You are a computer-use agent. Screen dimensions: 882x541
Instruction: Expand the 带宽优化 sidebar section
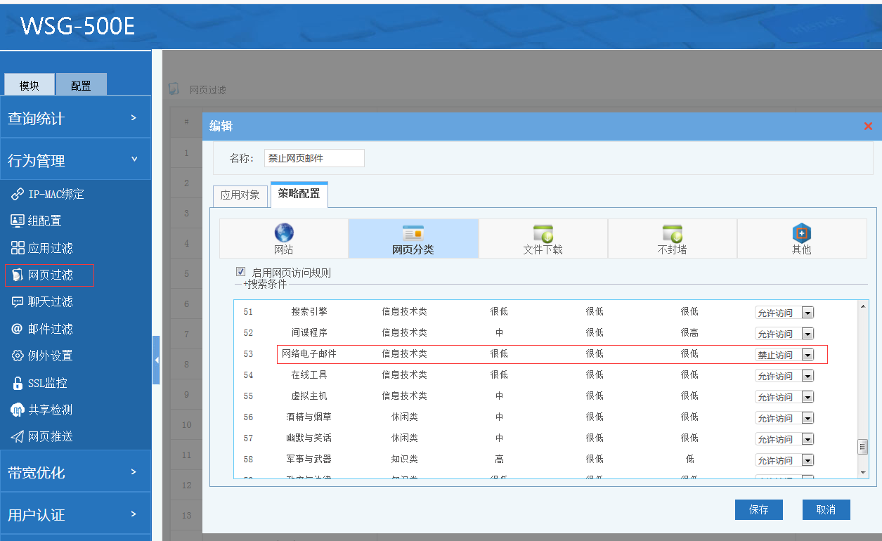[x=75, y=472]
